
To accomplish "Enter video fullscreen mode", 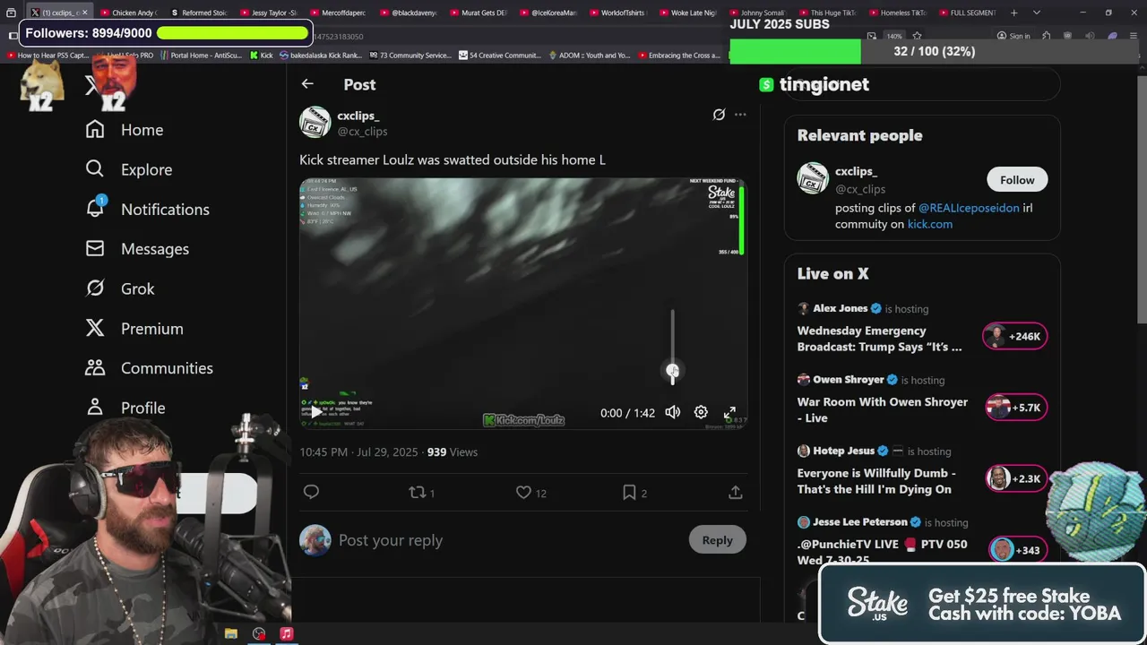I will pyautogui.click(x=729, y=412).
